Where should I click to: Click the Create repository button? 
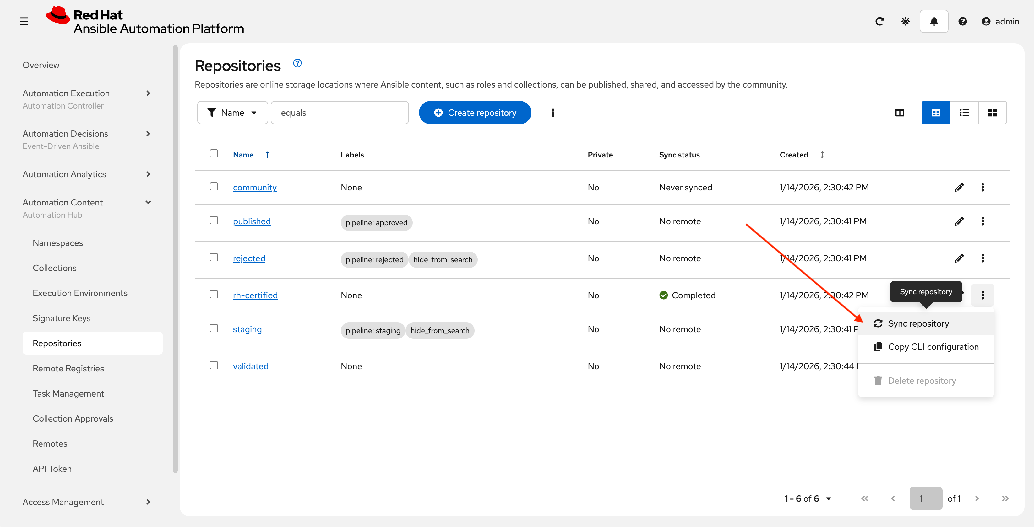pos(475,113)
